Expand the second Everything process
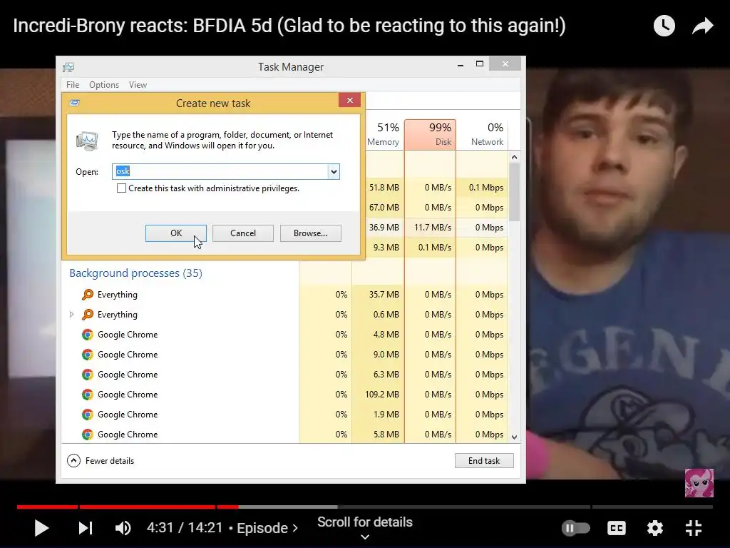This screenshot has height=548, width=730. 72,315
